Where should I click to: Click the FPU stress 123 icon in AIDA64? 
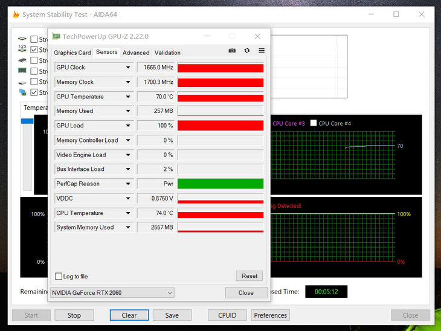(x=22, y=48)
